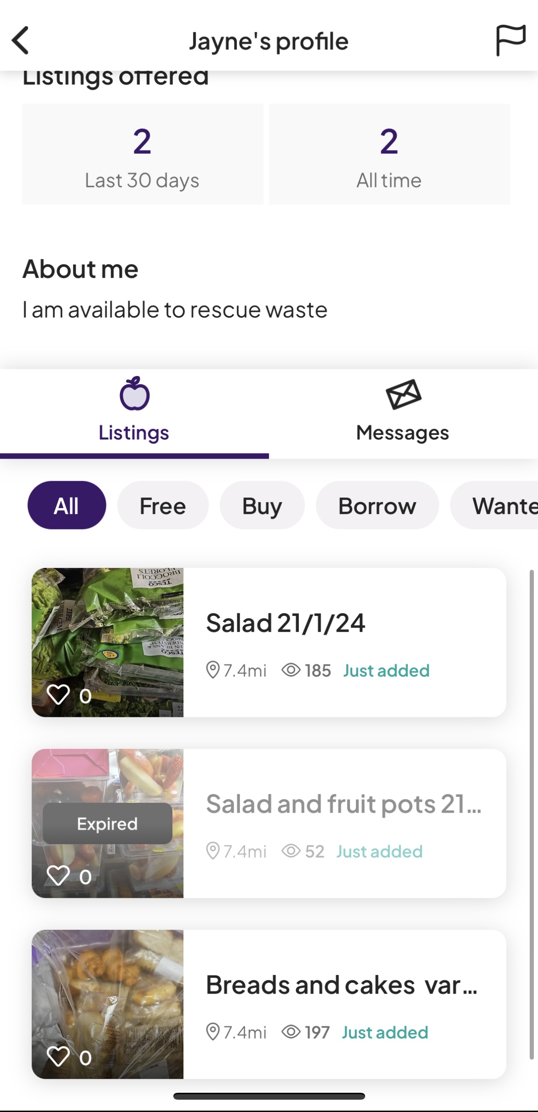538x1112 pixels.
Task: Select the Buy filter chip
Action: coord(262,505)
